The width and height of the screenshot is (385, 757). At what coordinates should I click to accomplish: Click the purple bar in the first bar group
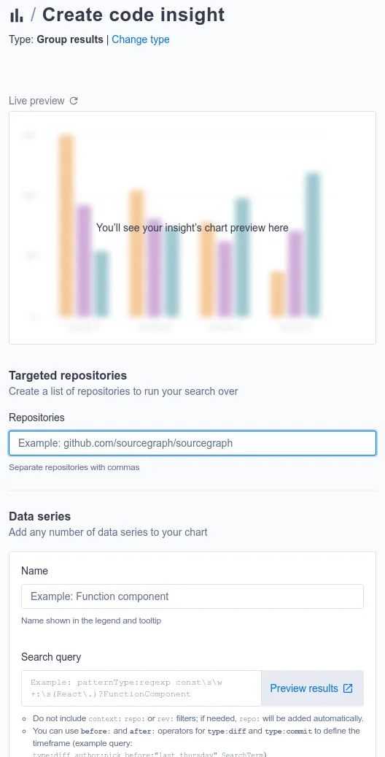point(84,261)
